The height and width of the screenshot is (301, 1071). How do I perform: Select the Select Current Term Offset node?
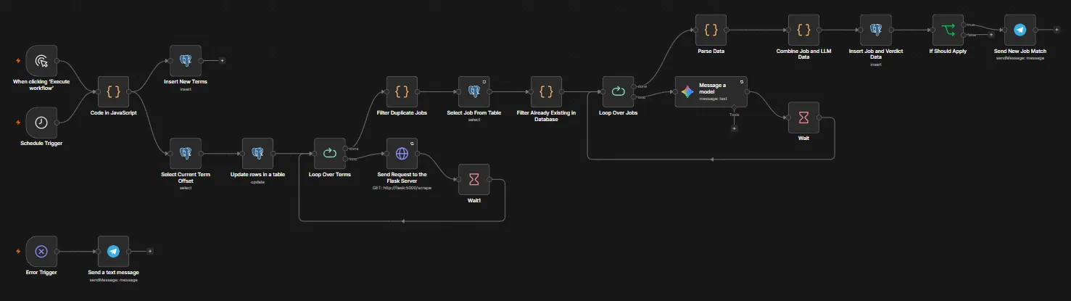pos(185,153)
